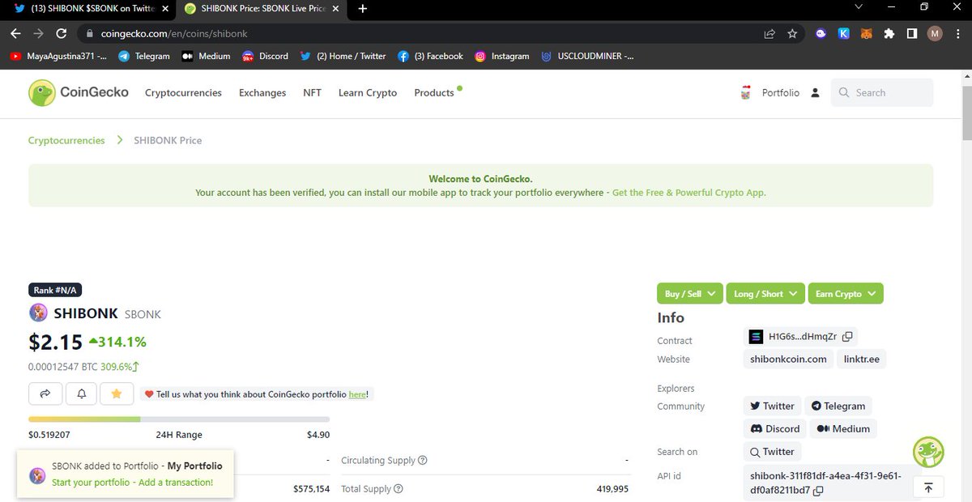The height and width of the screenshot is (502, 972).
Task: Click the Chrome profile avatar M
Action: 935,34
